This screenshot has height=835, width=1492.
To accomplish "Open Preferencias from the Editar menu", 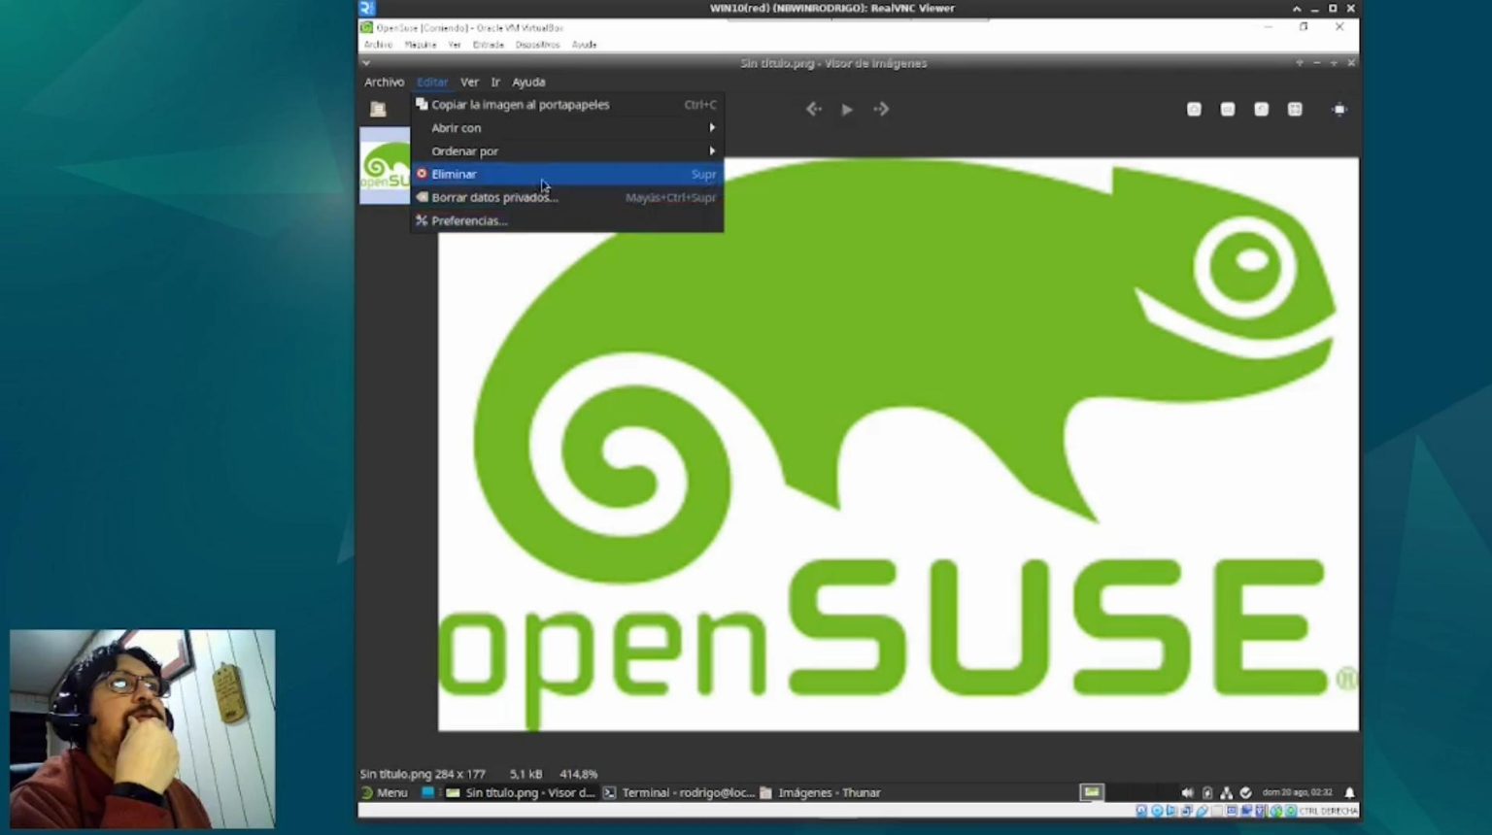I will [469, 220].
